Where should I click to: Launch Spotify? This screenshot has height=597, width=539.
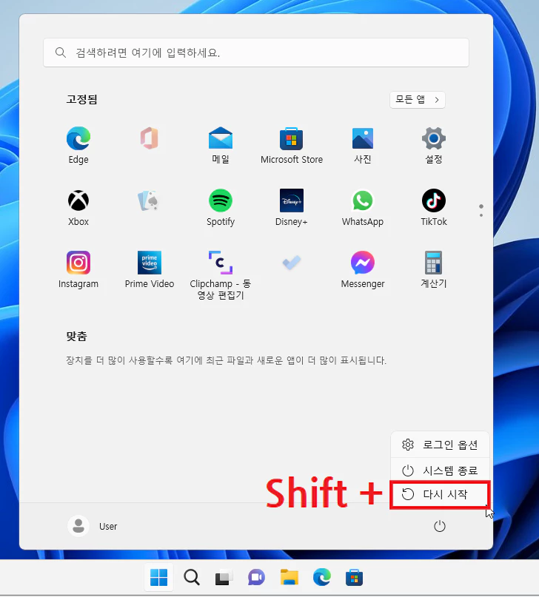(x=221, y=207)
